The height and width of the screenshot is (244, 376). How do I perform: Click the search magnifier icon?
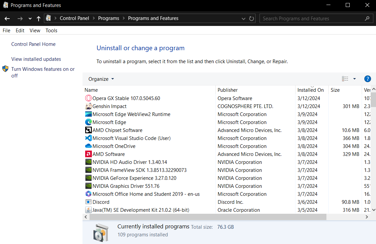pos(367,18)
